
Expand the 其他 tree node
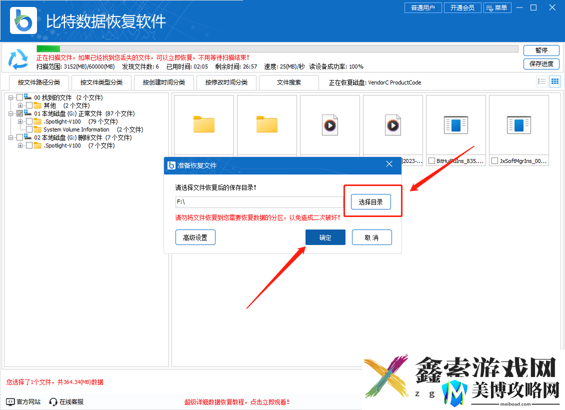(x=20, y=105)
